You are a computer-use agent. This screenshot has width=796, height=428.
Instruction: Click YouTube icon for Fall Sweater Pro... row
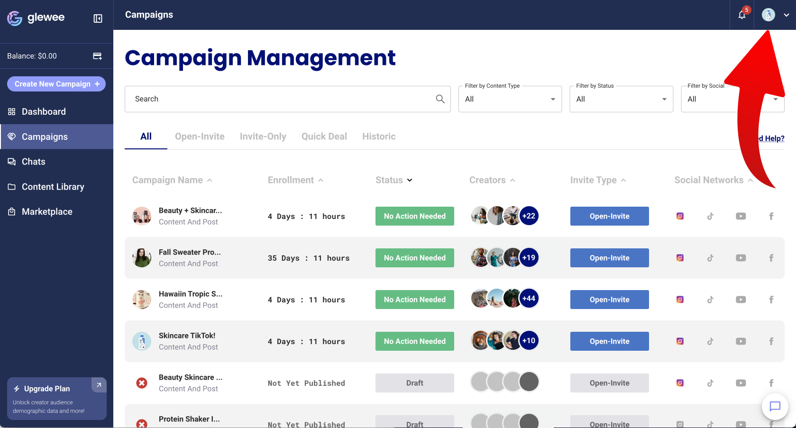741,258
